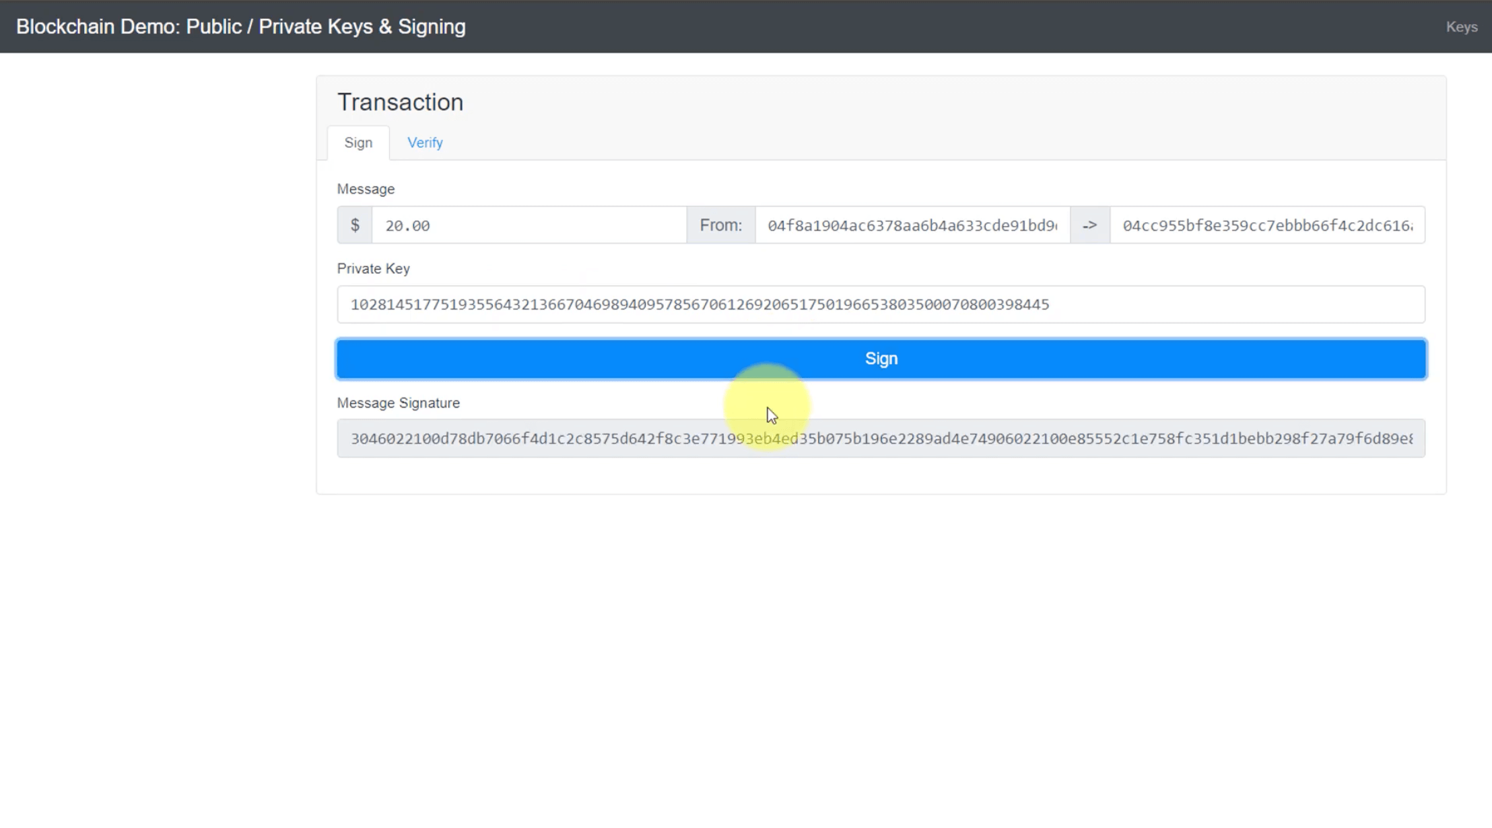Click the Message Signature label

pos(398,403)
